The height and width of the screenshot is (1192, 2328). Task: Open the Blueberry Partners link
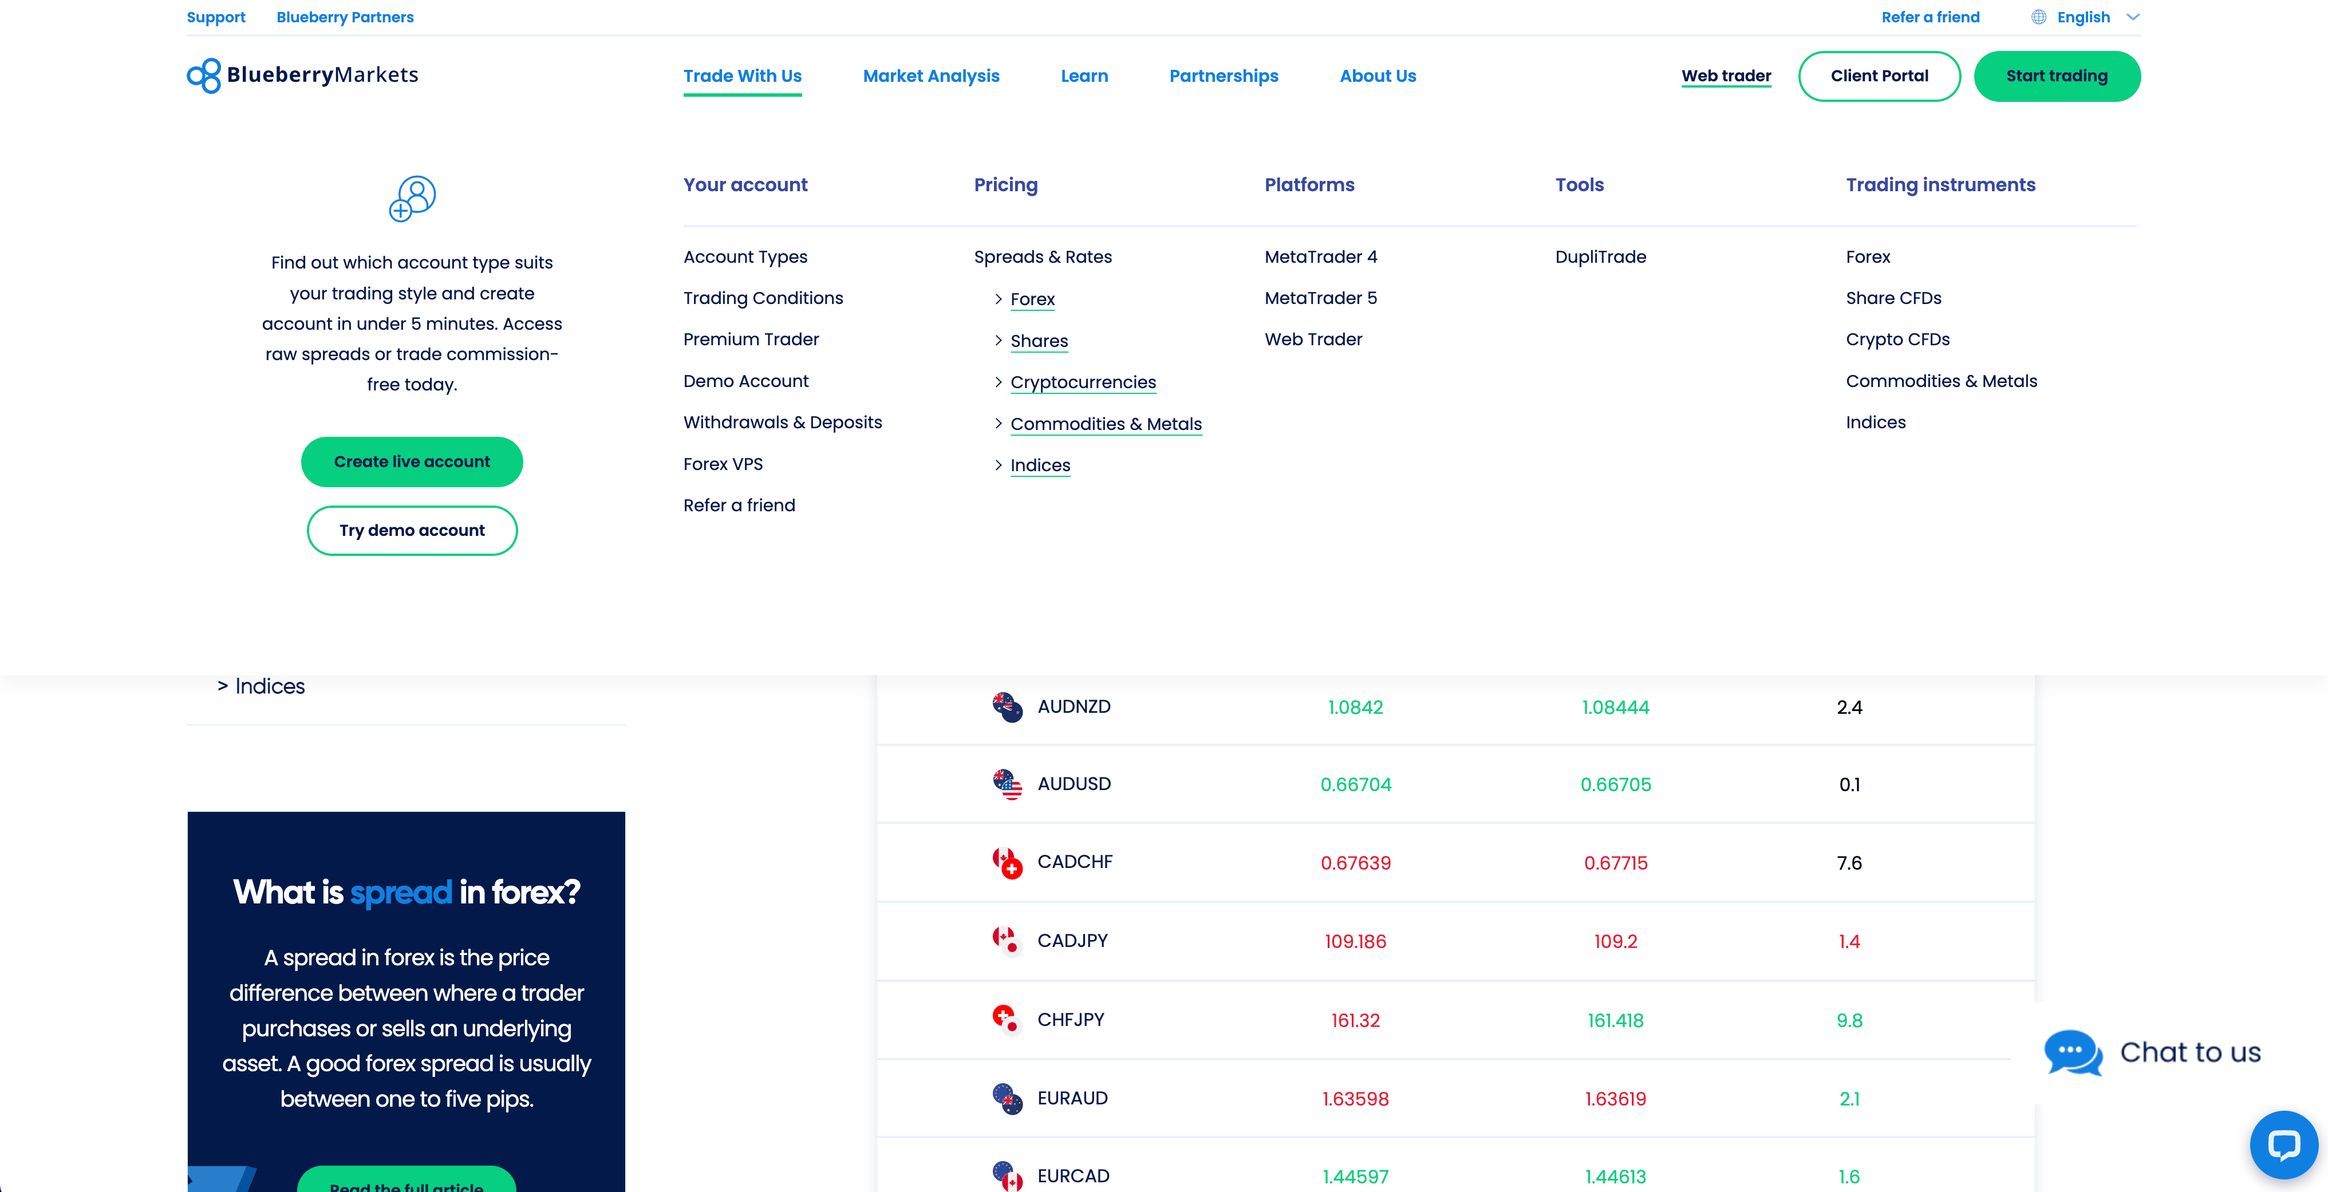(x=345, y=17)
